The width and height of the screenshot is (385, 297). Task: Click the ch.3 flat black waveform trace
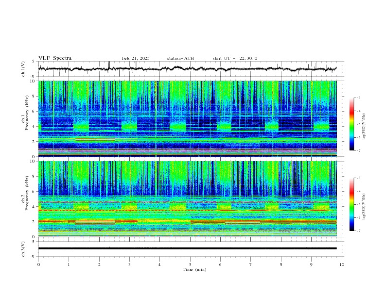(x=187, y=248)
